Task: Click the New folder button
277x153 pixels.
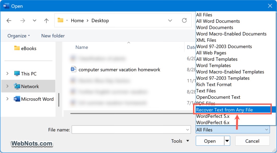Action: 53,36
